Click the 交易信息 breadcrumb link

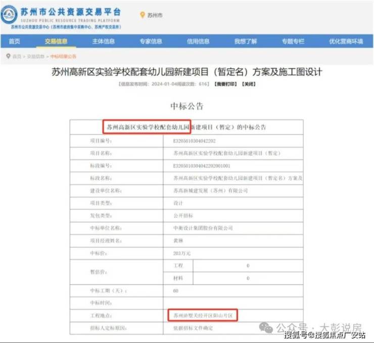pos(36,57)
